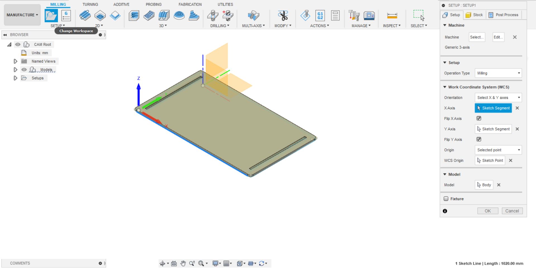Image resolution: width=536 pixels, height=269 pixels.
Task: Open the Setup Sheet icon in Actions
Action: pos(335,16)
